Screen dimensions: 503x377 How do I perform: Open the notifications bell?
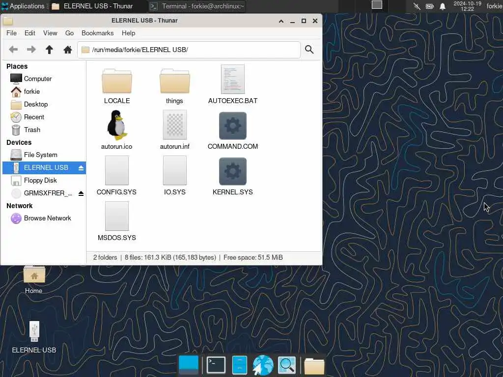443,6
